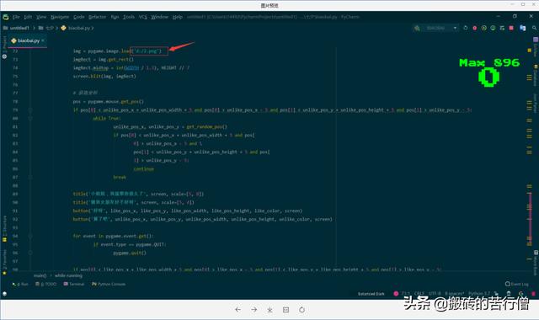Image resolution: width=539 pixels, height=320 pixels.
Task: Click fold marker at line 94
Action: pos(30,236)
